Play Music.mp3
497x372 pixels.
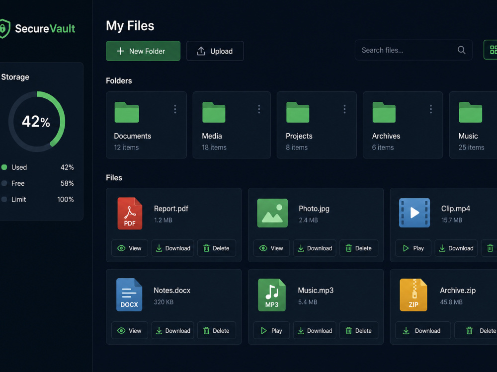271,330
